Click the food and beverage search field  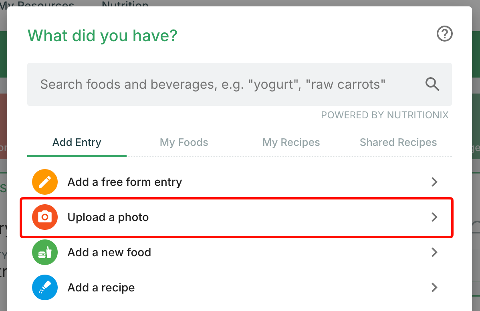(x=239, y=84)
